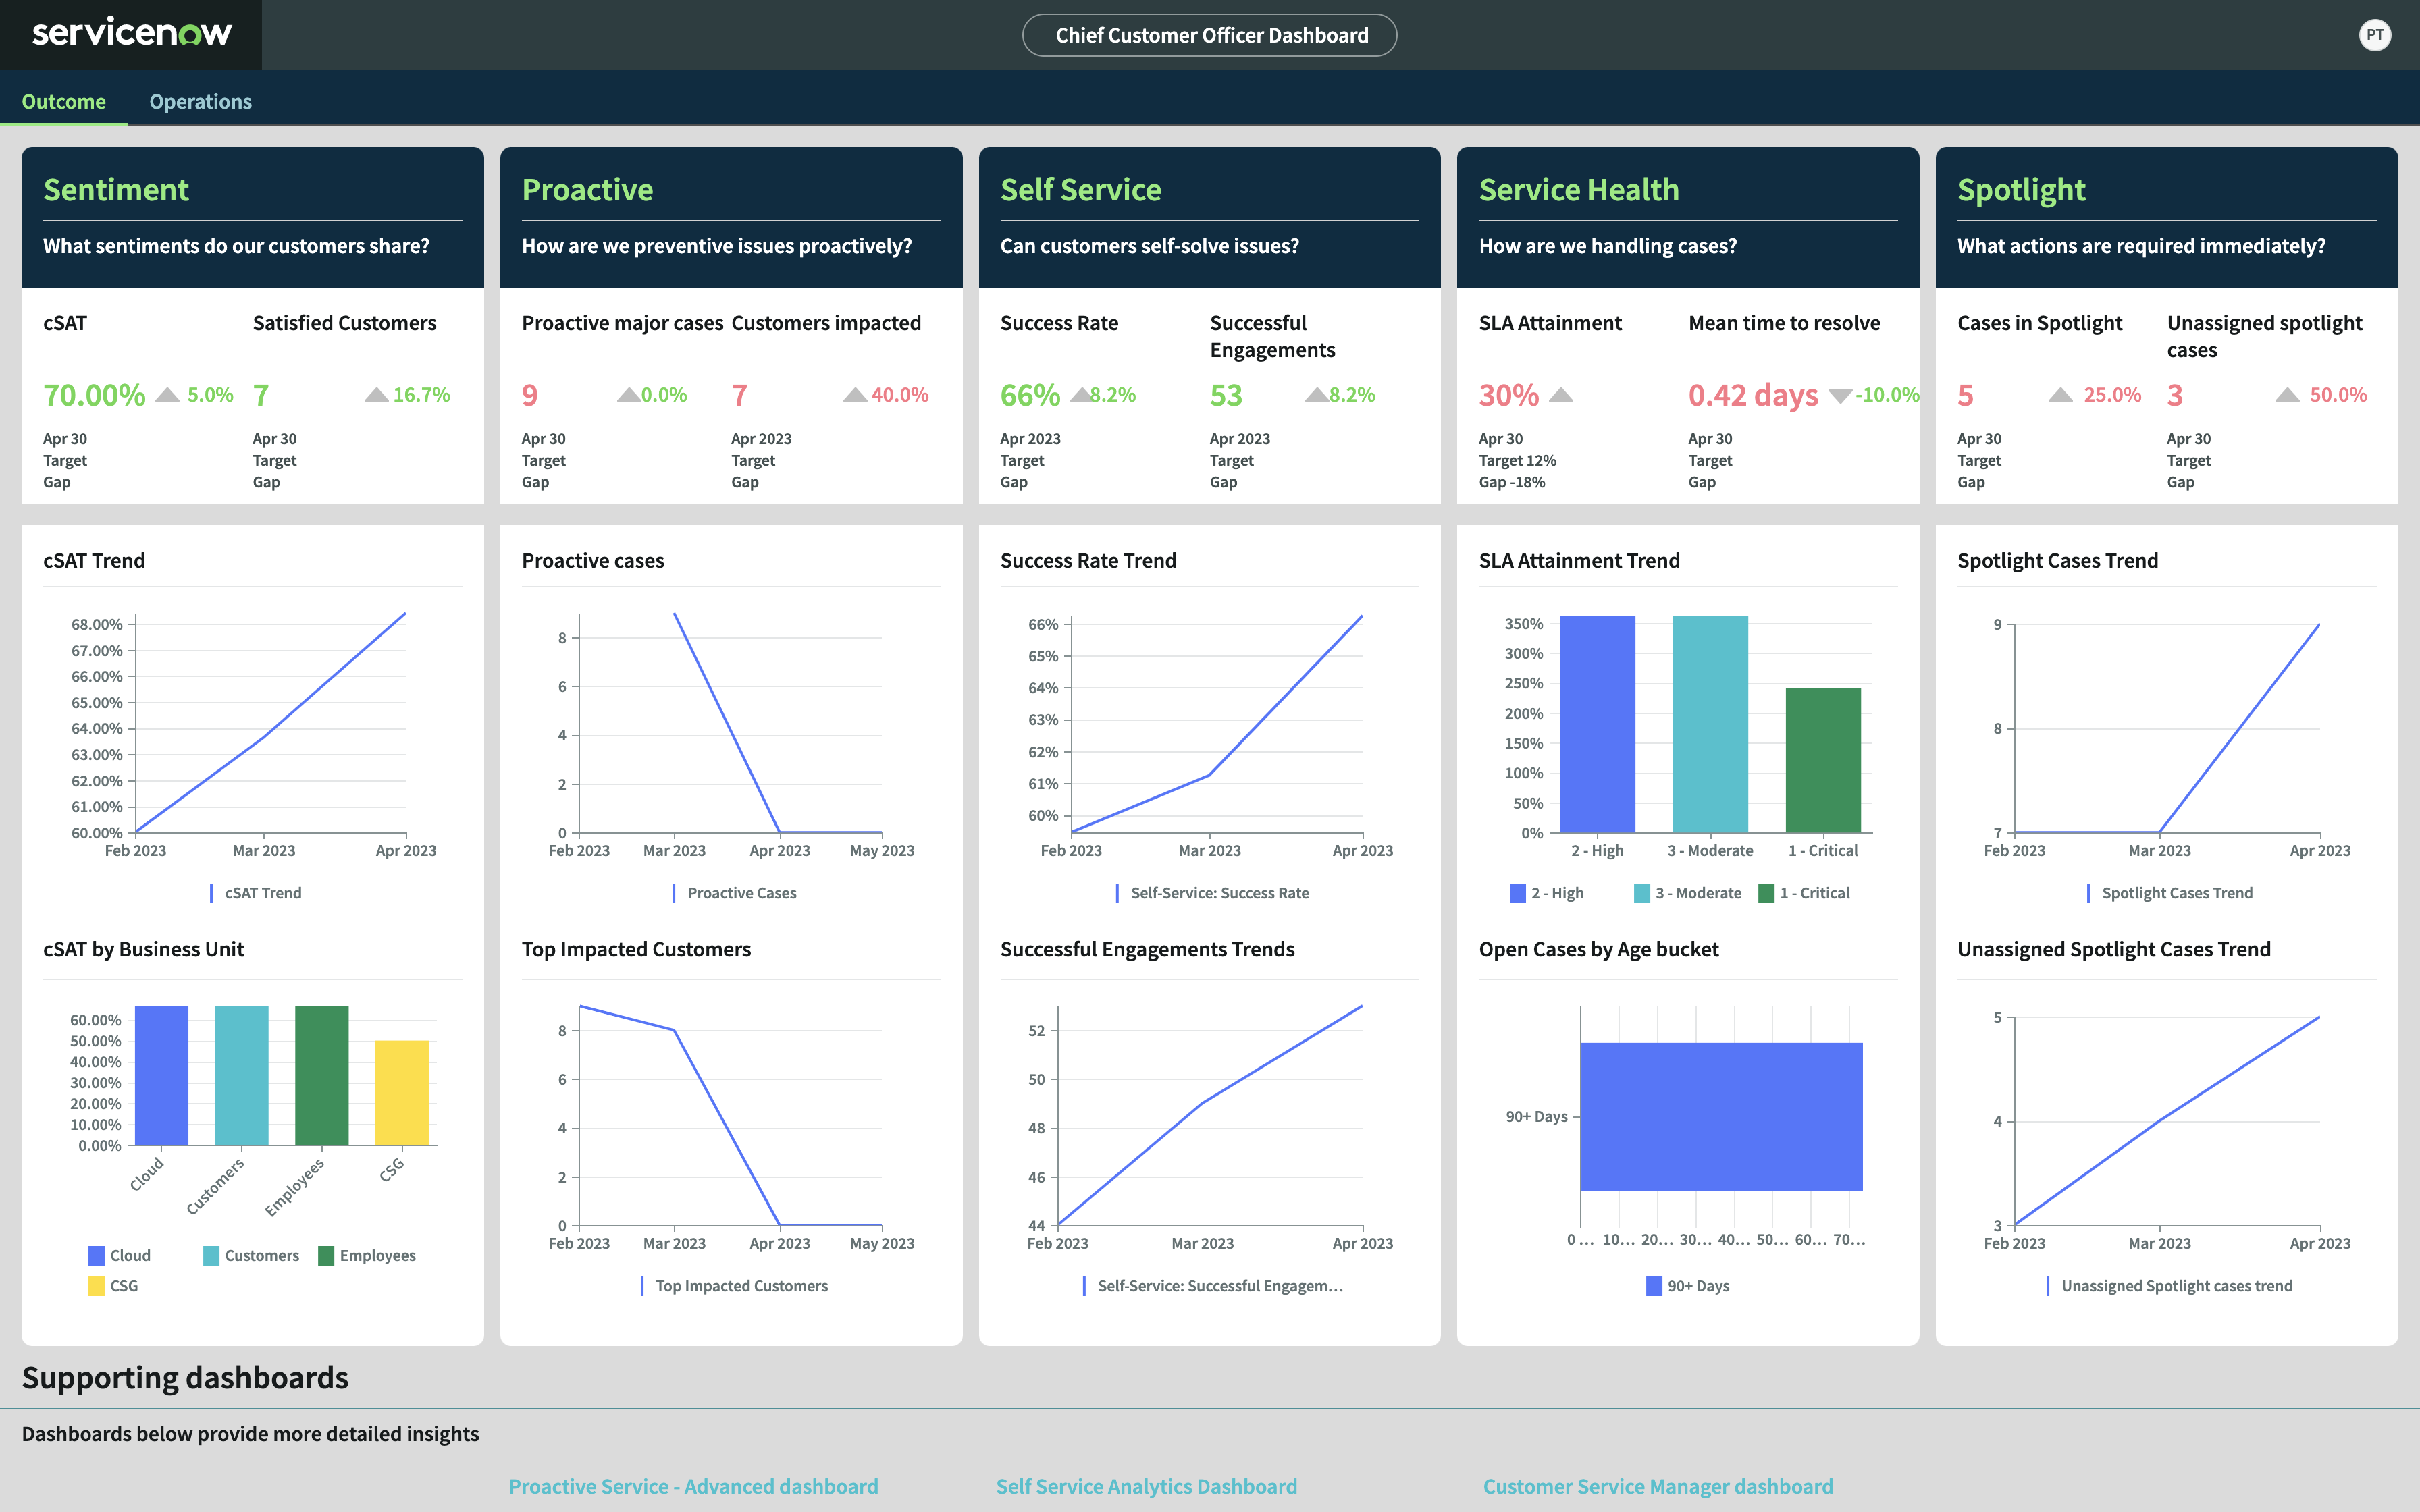The width and height of the screenshot is (2420, 1512).
Task: Click the Chief Customer Officer Dashboard title
Action: [1210, 34]
